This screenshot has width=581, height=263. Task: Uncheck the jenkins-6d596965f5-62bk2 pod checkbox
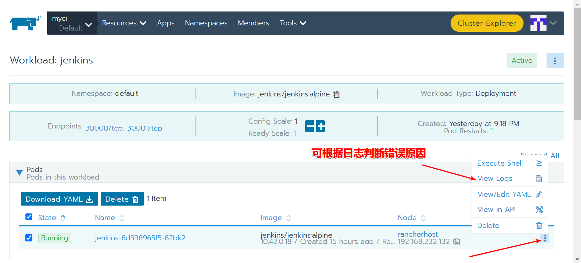click(x=29, y=238)
